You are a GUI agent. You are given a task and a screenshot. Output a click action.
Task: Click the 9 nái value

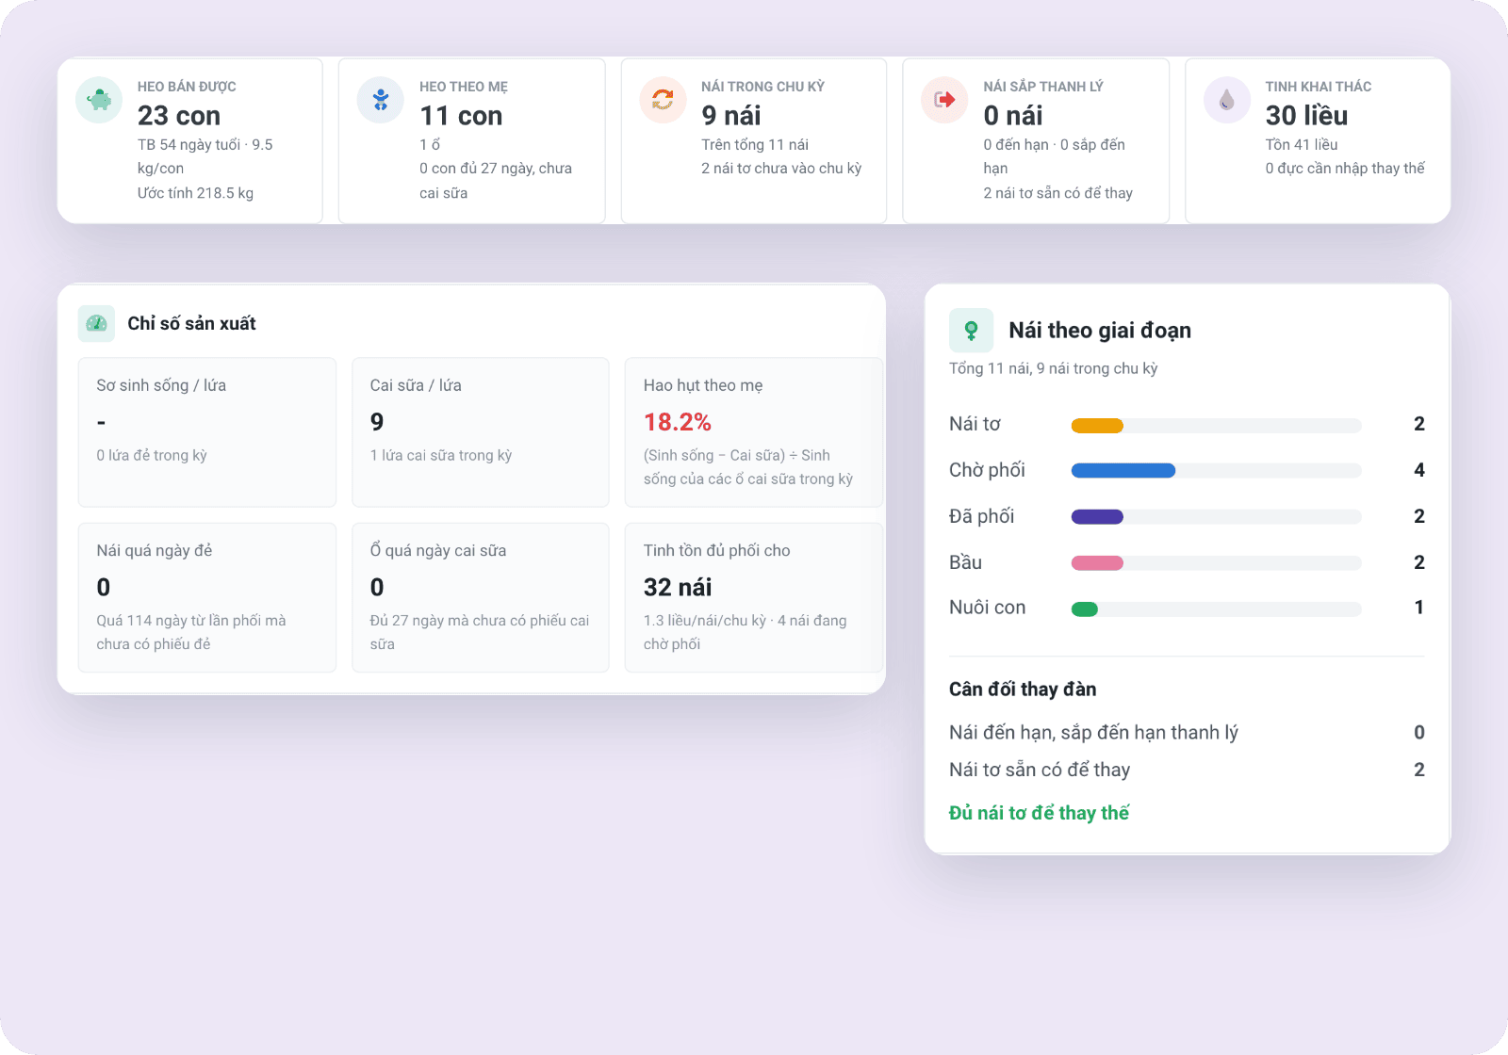coord(731,116)
